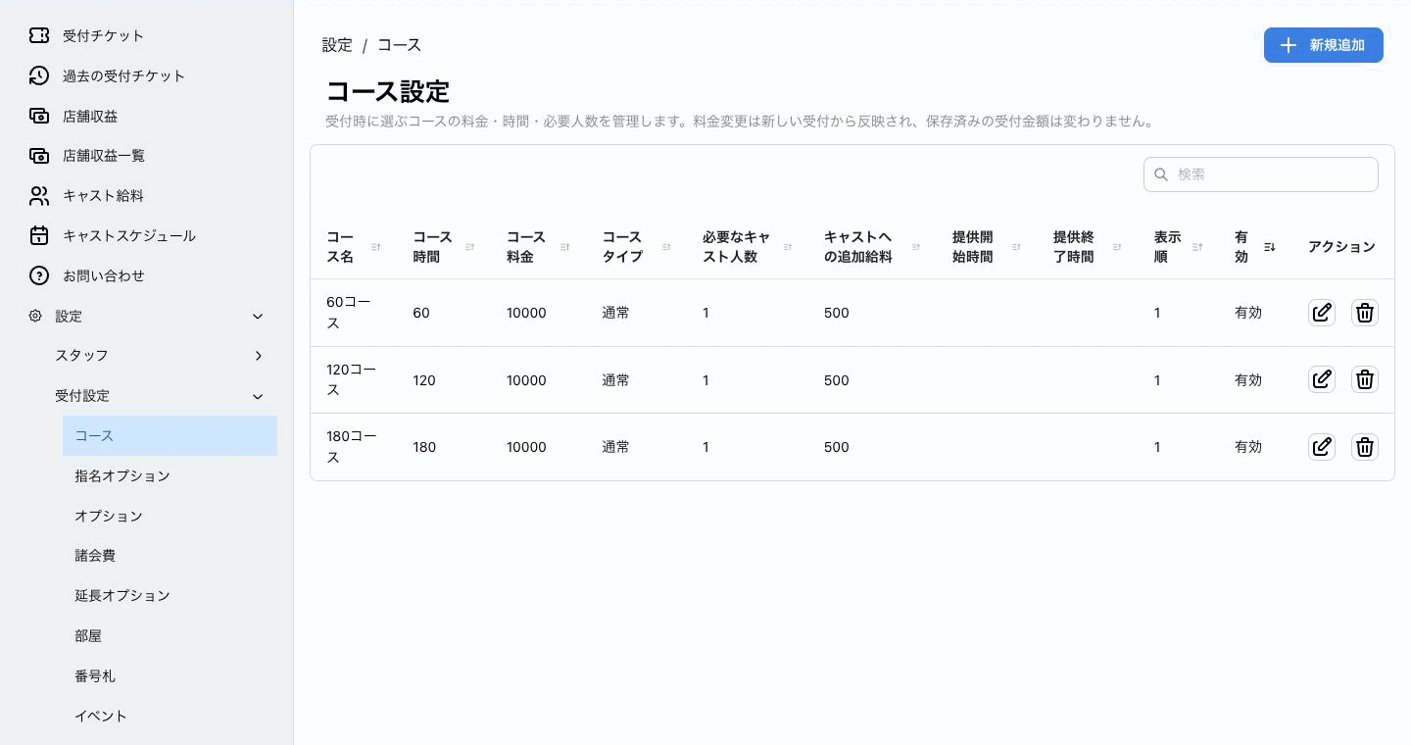Sort by 有効 column icon

click(x=1270, y=247)
